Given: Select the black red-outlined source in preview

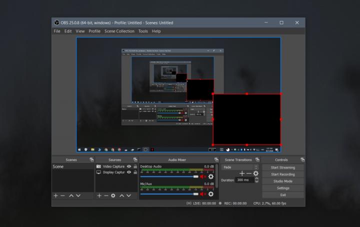Looking at the screenshot, I should coord(247,119).
